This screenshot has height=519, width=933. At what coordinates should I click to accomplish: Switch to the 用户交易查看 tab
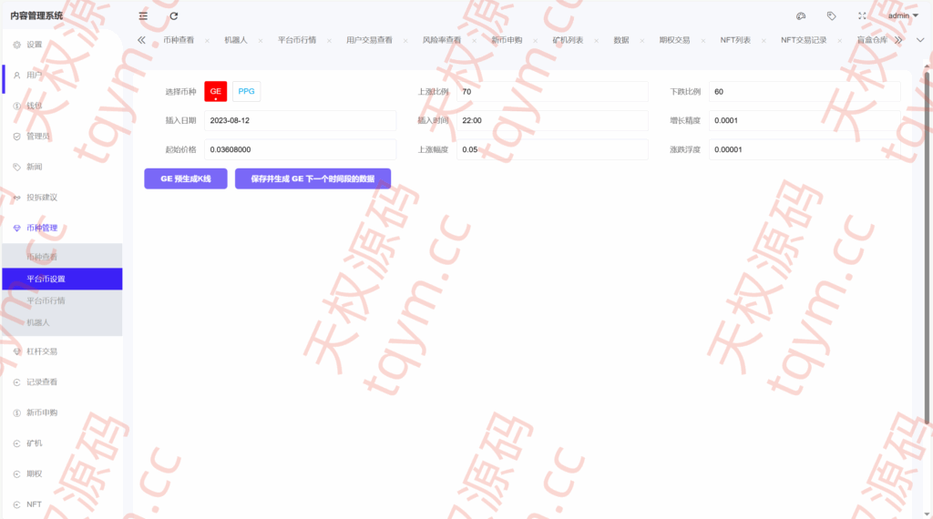click(x=370, y=40)
